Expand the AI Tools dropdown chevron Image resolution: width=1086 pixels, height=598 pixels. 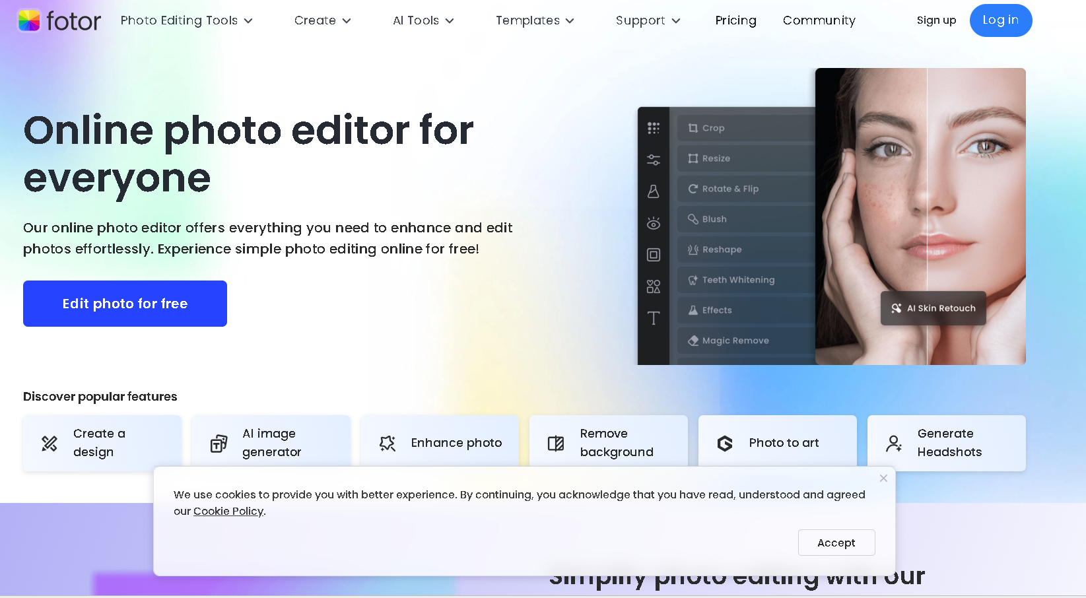coord(450,21)
